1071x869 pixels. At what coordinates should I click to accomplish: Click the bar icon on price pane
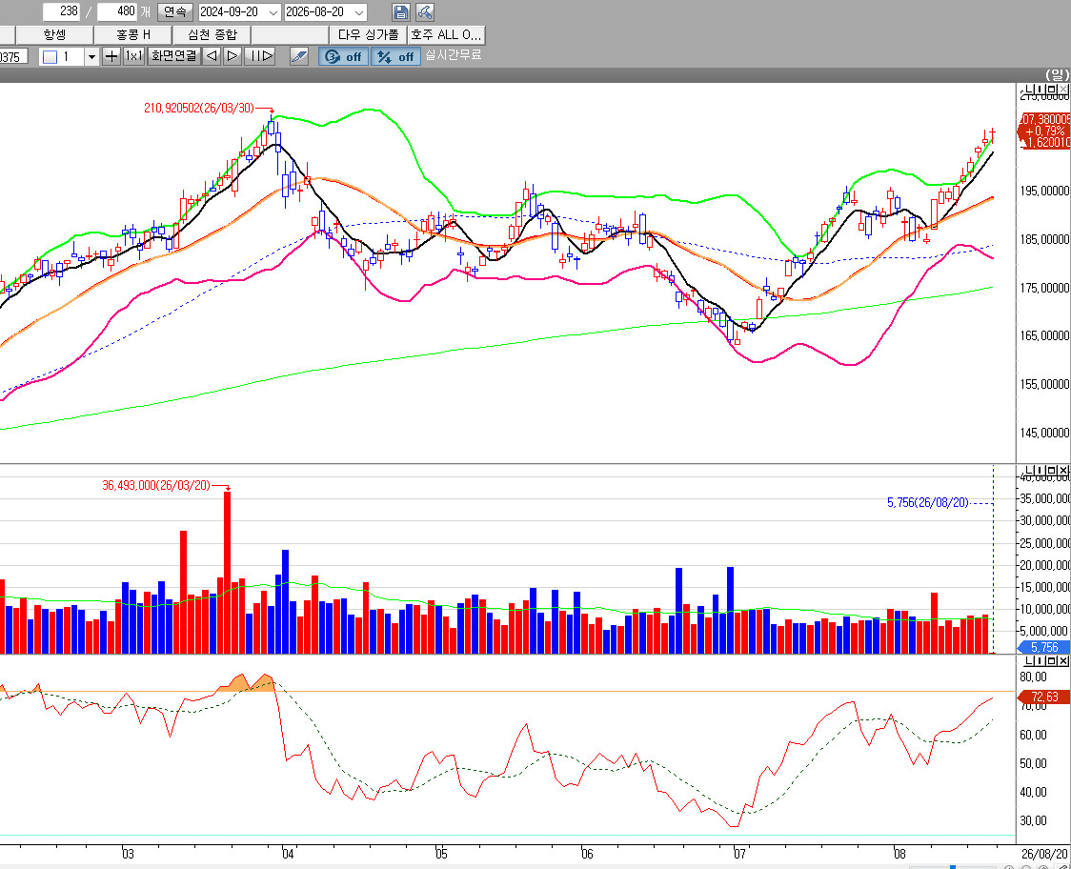click(1040, 89)
